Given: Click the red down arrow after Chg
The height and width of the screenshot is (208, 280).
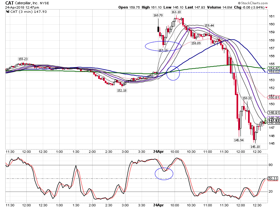Looking at the screenshot, I should pyautogui.click(x=266, y=8).
